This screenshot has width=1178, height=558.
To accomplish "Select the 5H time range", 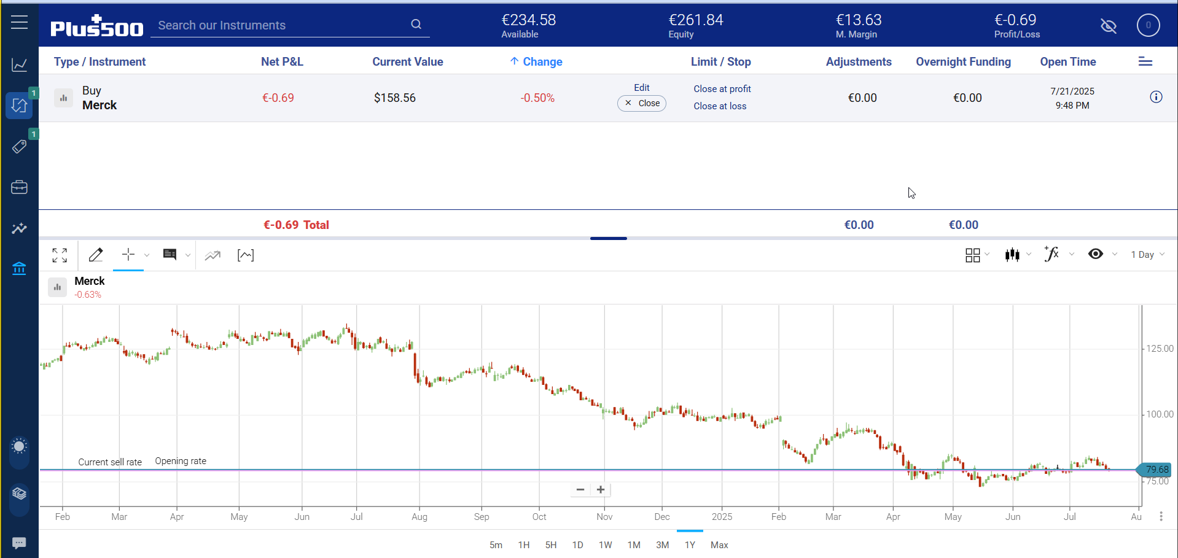I will click(551, 545).
